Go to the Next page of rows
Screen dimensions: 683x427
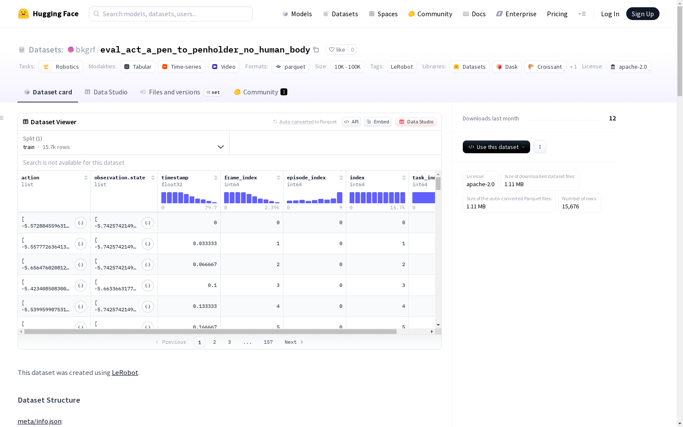[x=294, y=342]
